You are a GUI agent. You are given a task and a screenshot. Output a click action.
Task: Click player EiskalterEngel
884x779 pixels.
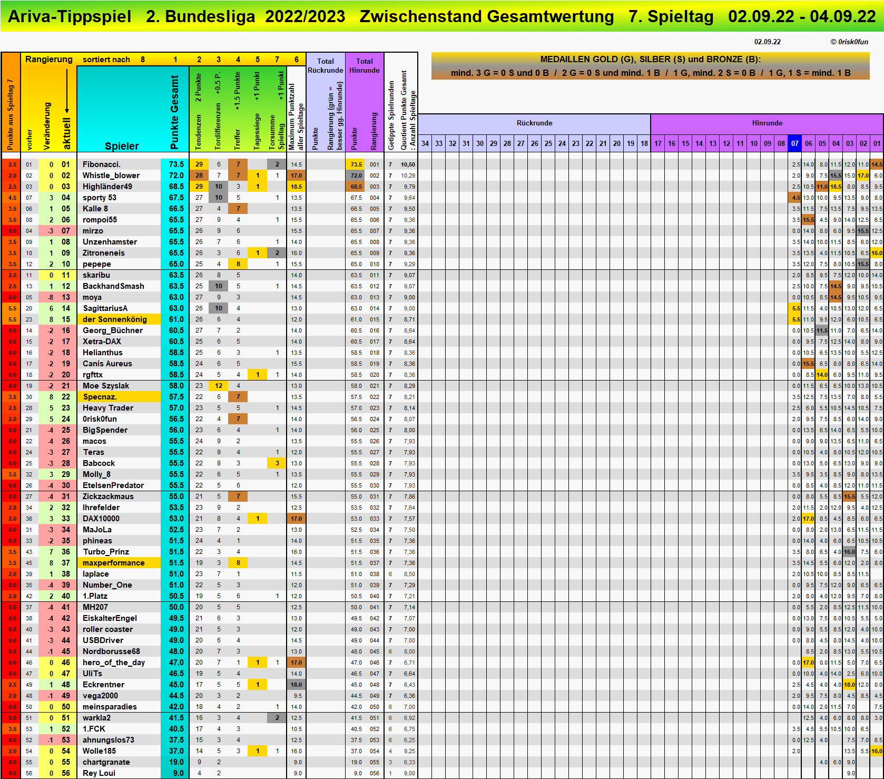coord(110,618)
